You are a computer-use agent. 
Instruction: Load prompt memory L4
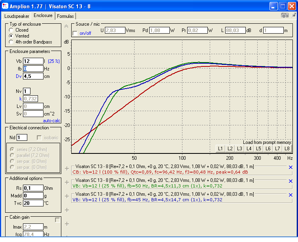pyautogui.click(x=249, y=149)
